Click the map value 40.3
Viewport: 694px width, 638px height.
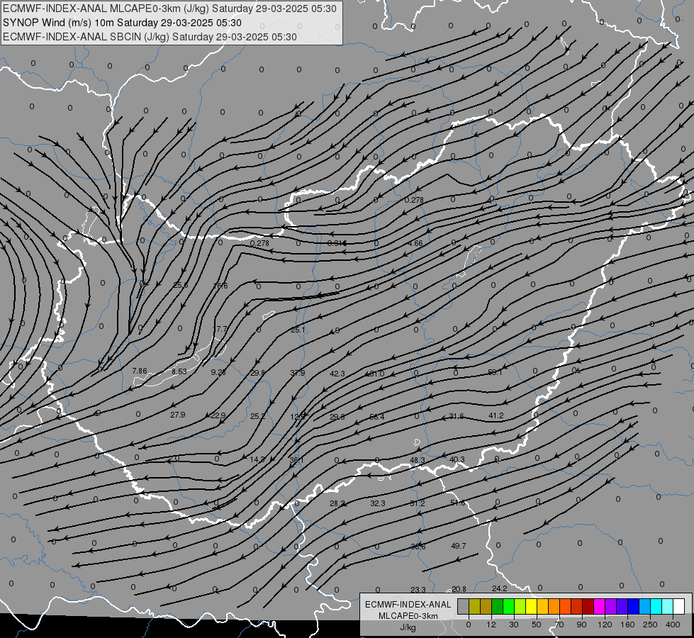click(457, 459)
